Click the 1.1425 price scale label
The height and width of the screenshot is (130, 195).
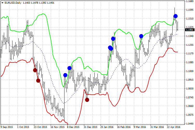pyautogui.click(x=190, y=27)
